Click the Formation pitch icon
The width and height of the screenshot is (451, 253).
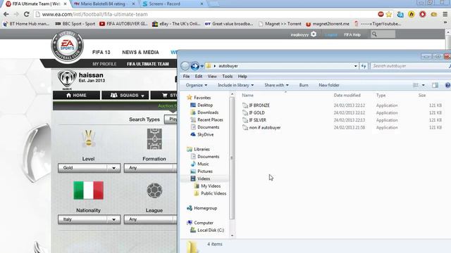pyautogui.click(x=154, y=139)
